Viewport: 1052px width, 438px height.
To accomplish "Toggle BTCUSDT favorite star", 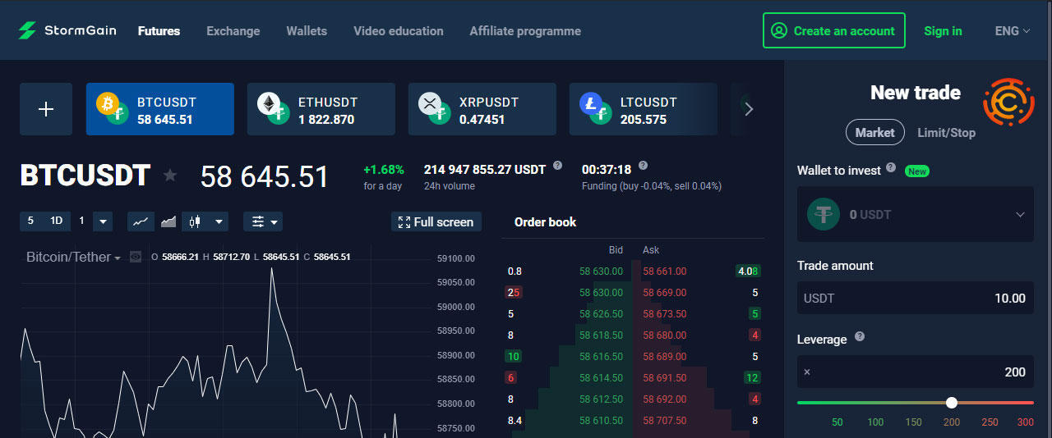I will coord(170,175).
